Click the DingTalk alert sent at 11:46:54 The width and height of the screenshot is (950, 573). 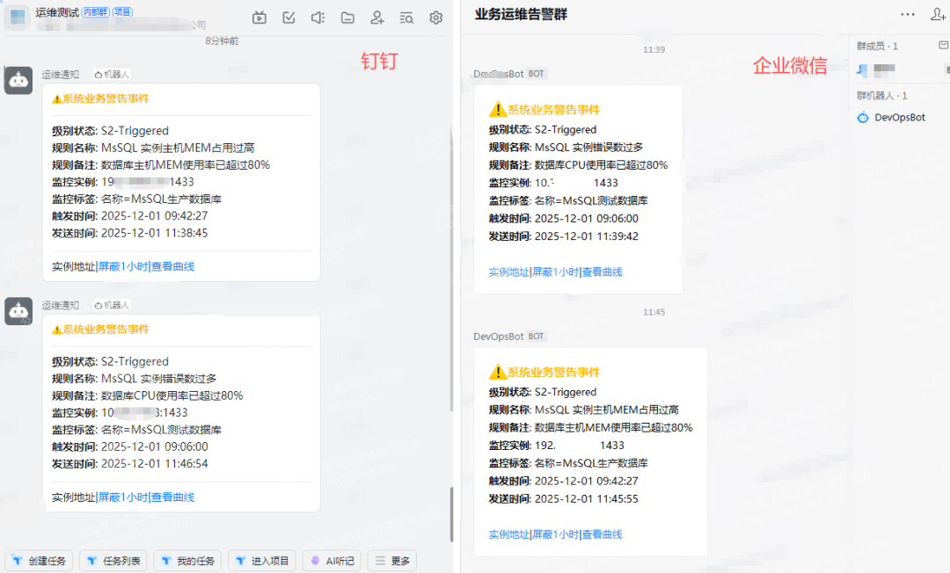[x=181, y=413]
